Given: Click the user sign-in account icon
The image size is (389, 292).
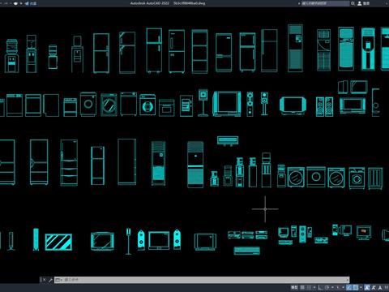Looking at the screenshot, I should coord(360,3).
